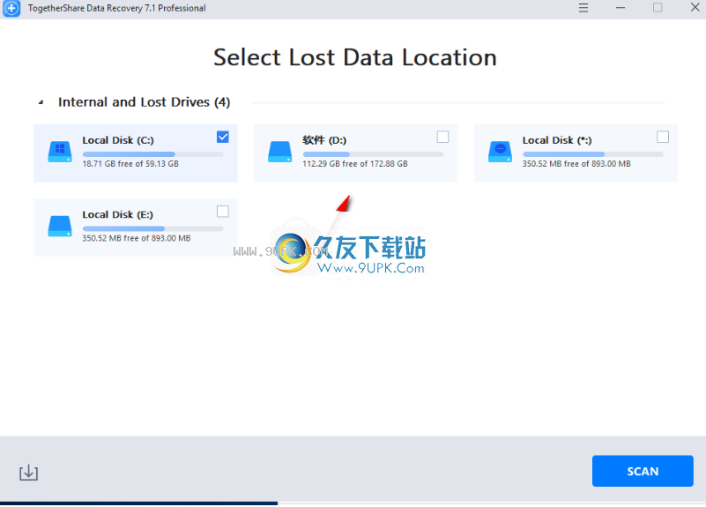Start the scan with SCAN button

click(x=643, y=471)
